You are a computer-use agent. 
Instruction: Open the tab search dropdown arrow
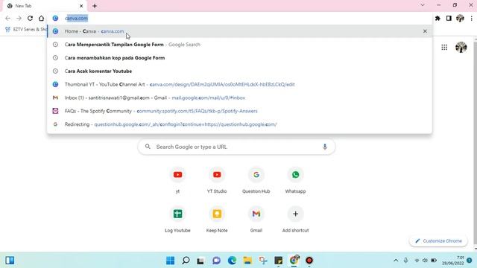(x=423, y=5)
